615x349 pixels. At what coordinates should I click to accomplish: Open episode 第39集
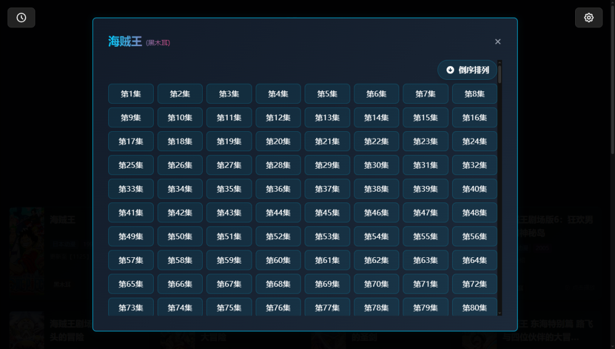(425, 189)
